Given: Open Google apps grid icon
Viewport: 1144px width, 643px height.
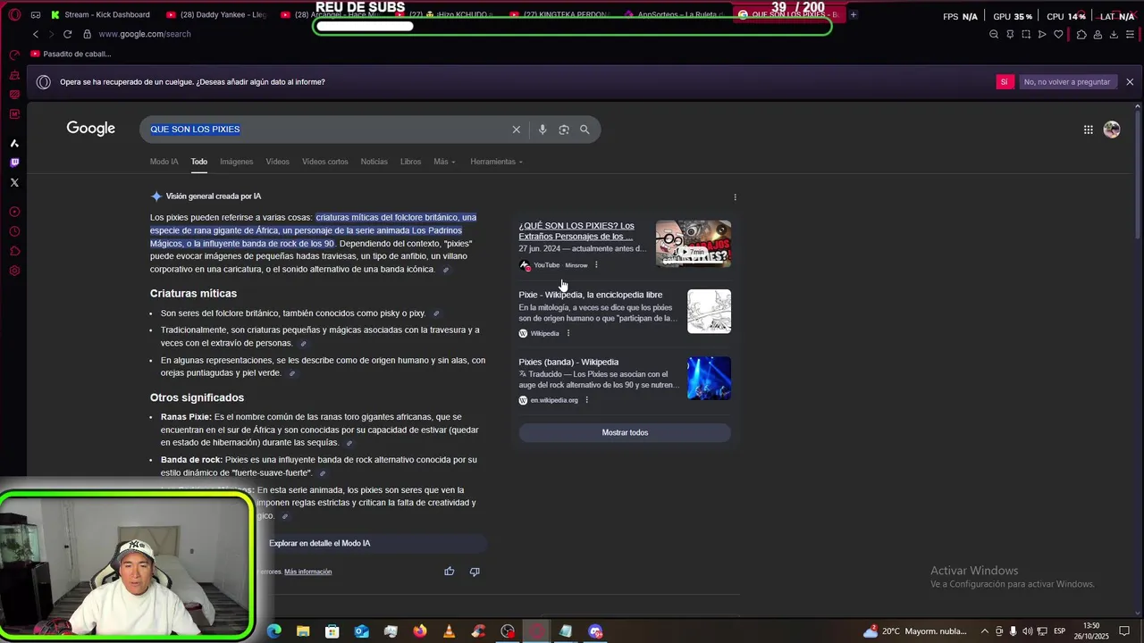Looking at the screenshot, I should pyautogui.click(x=1088, y=129).
